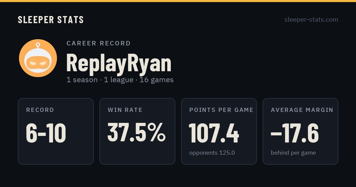The width and height of the screenshot is (356, 187).
Task: Click the 37.5% win rate value
Action: tap(136, 132)
